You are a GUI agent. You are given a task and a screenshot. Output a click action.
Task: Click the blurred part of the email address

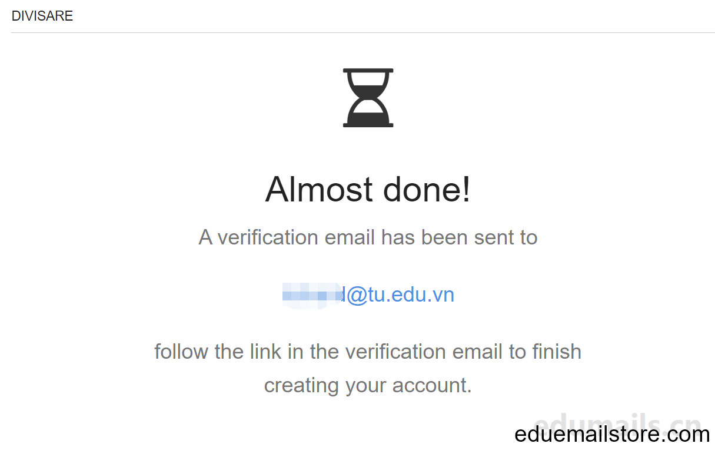tap(312, 295)
